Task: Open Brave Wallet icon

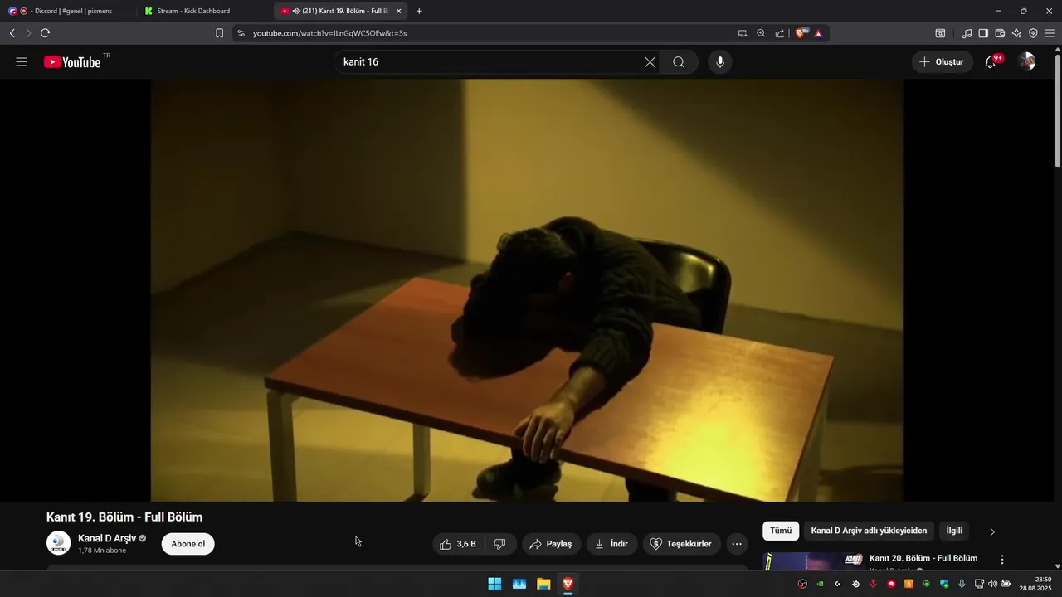Action: click(1000, 33)
